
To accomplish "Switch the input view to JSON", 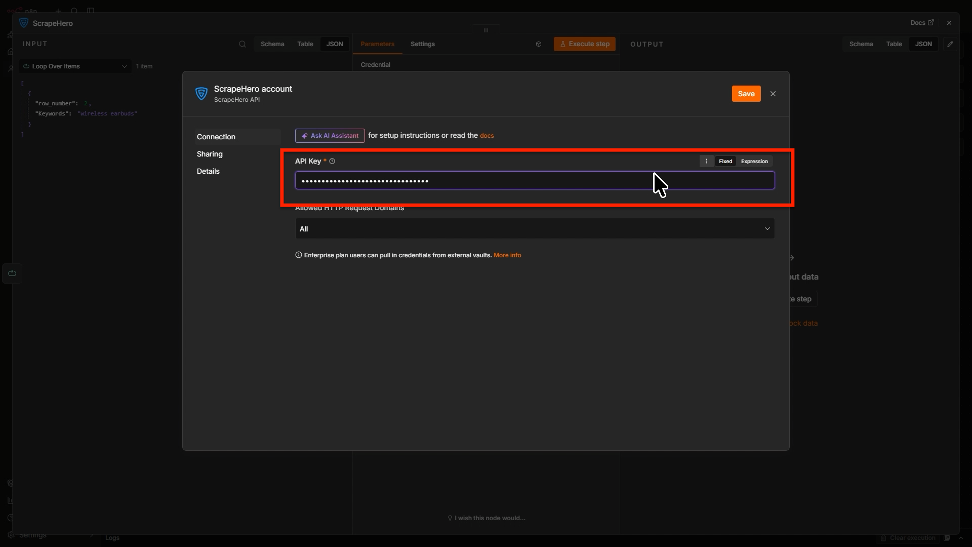I will (x=335, y=44).
